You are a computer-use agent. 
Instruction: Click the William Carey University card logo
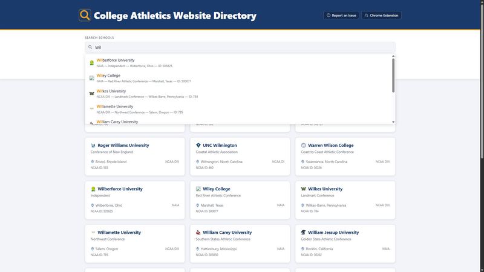(198, 233)
